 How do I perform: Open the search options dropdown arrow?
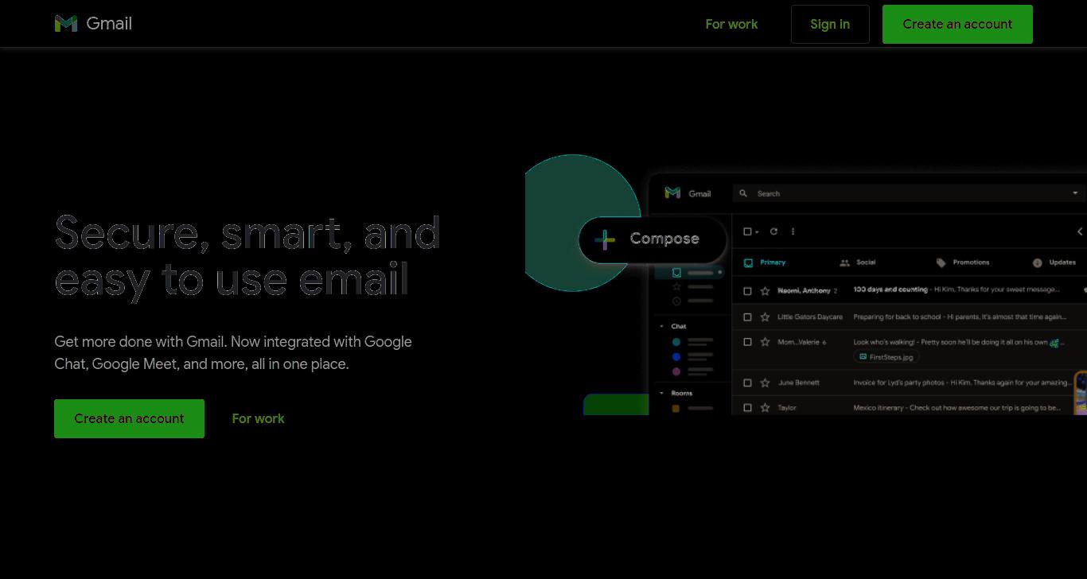[1075, 193]
